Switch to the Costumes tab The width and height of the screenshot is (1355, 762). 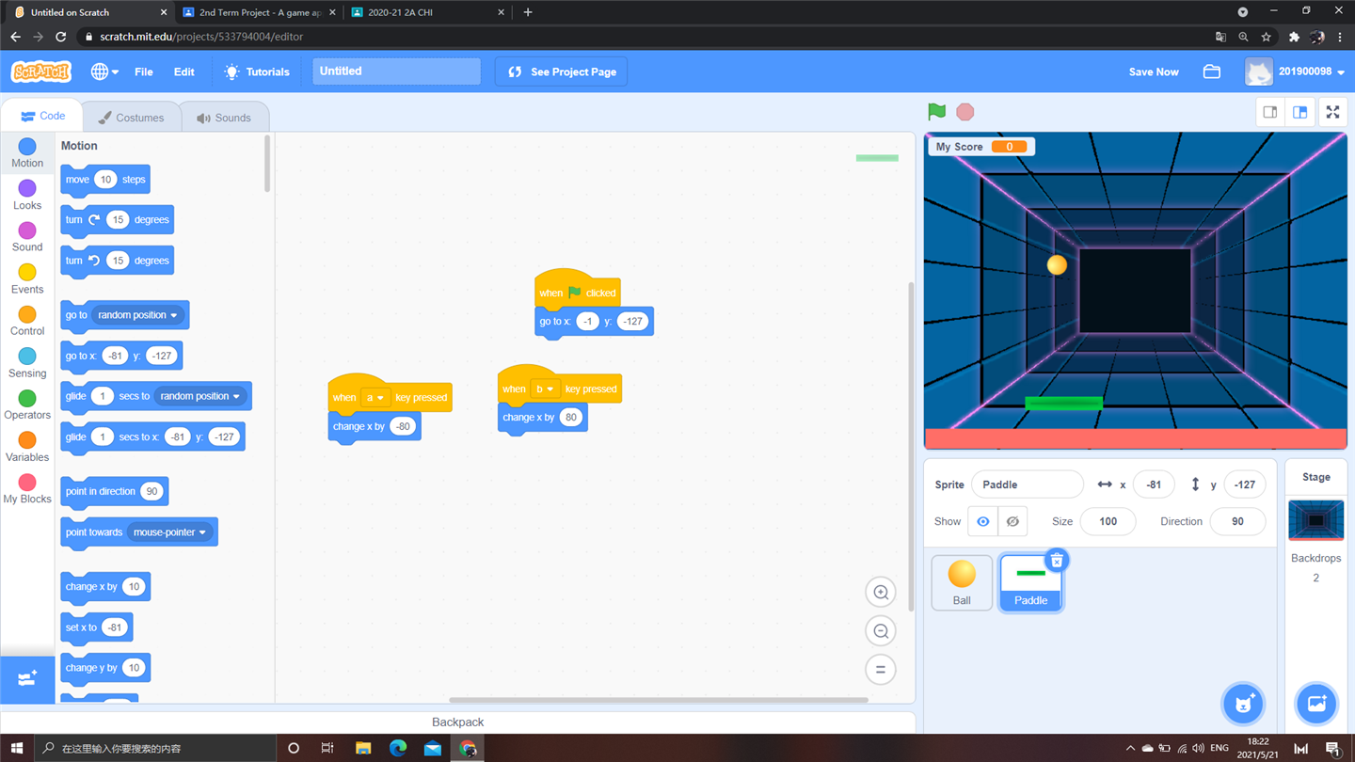point(132,118)
